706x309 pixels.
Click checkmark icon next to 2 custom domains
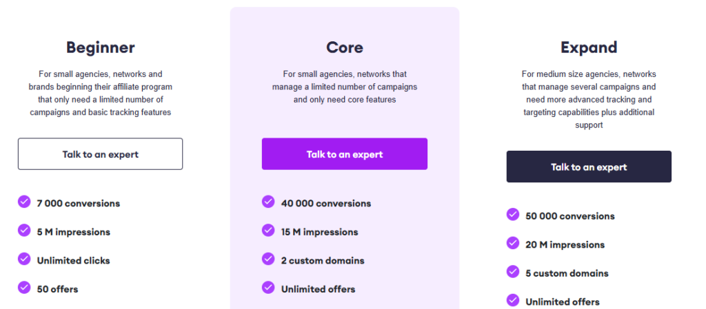point(268,259)
